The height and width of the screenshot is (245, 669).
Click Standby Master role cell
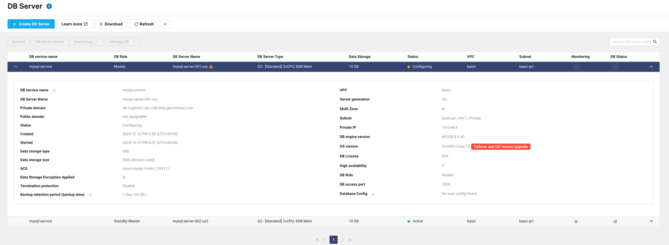coord(127,221)
